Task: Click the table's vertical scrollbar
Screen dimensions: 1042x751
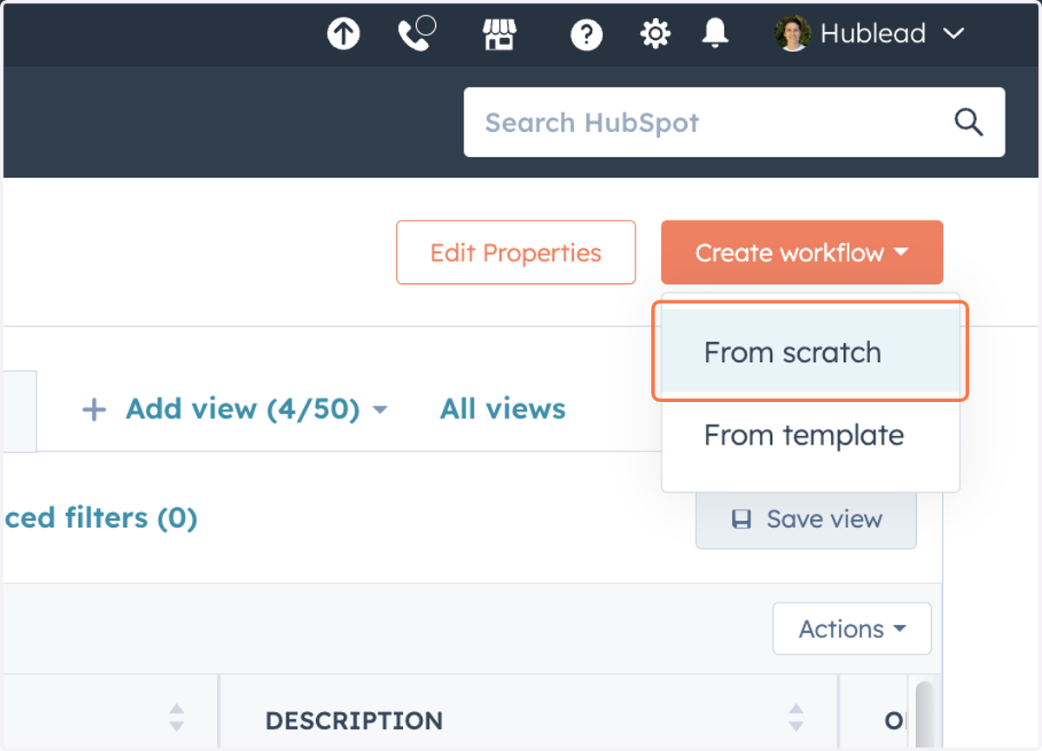Action: 926,715
